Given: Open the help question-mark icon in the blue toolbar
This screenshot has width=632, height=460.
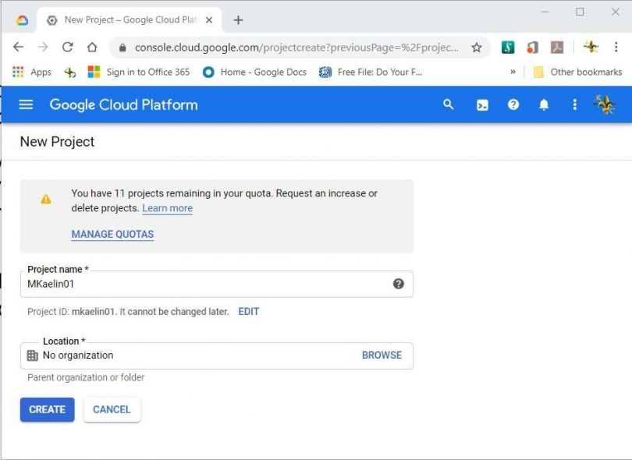Looking at the screenshot, I should pyautogui.click(x=513, y=104).
